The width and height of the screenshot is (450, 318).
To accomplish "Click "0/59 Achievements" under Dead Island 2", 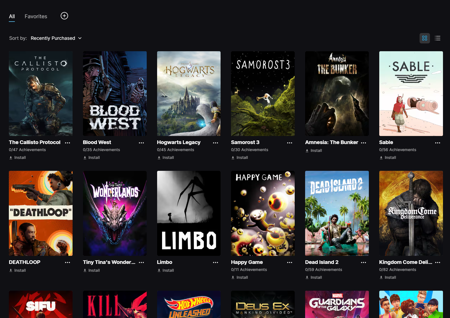I will (324, 270).
